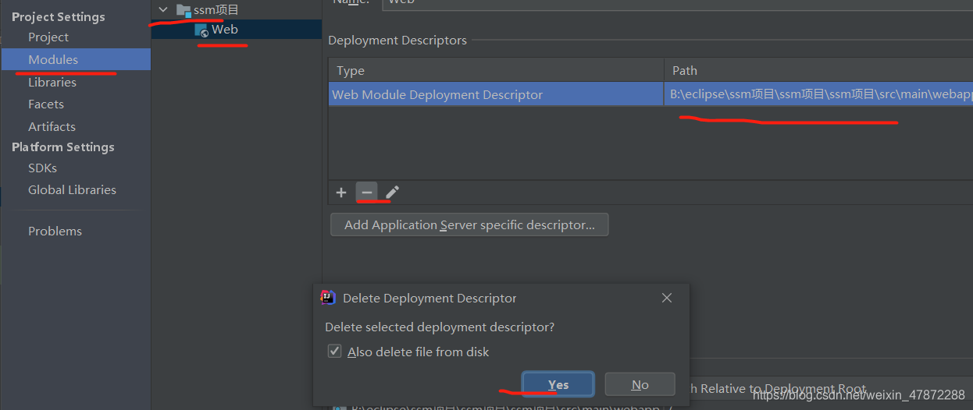Click the IntelliJ logo in dialog title
Viewport: 973px width, 410px height.
[x=329, y=298]
